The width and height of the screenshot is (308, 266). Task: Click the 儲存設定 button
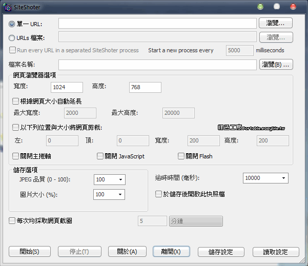[221, 252]
